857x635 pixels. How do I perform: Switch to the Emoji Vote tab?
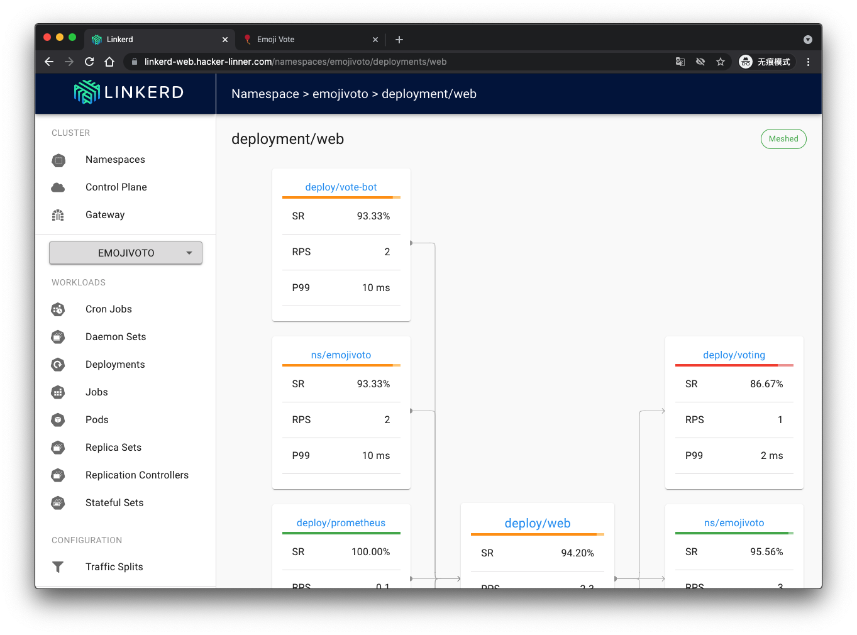[x=311, y=40]
